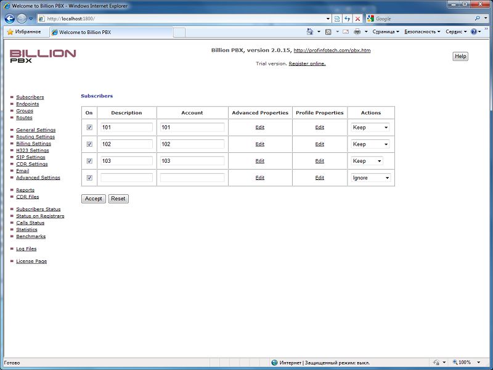The height and width of the screenshot is (370, 493).
Task: Open the CDR Files link
Action: (28, 197)
